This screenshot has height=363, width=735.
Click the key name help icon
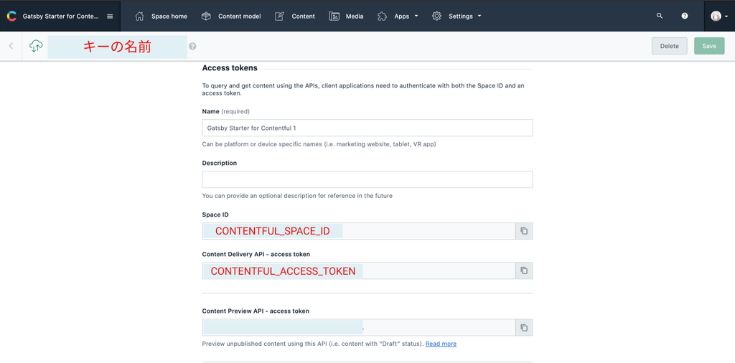click(192, 47)
